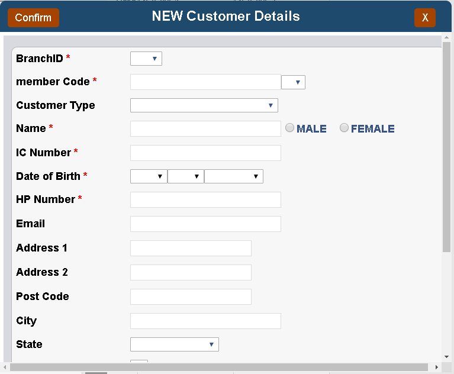Click into the Name input field
This screenshot has height=374, width=454.
tap(205, 128)
